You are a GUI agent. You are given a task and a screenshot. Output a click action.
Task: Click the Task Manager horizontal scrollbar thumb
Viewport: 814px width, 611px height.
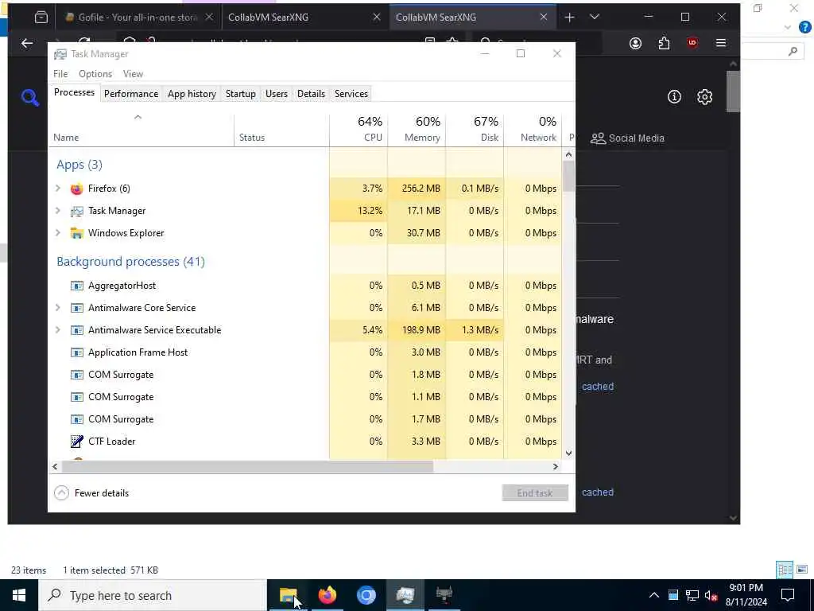(247, 466)
